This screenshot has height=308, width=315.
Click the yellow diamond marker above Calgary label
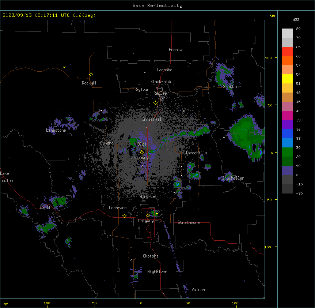(148, 215)
